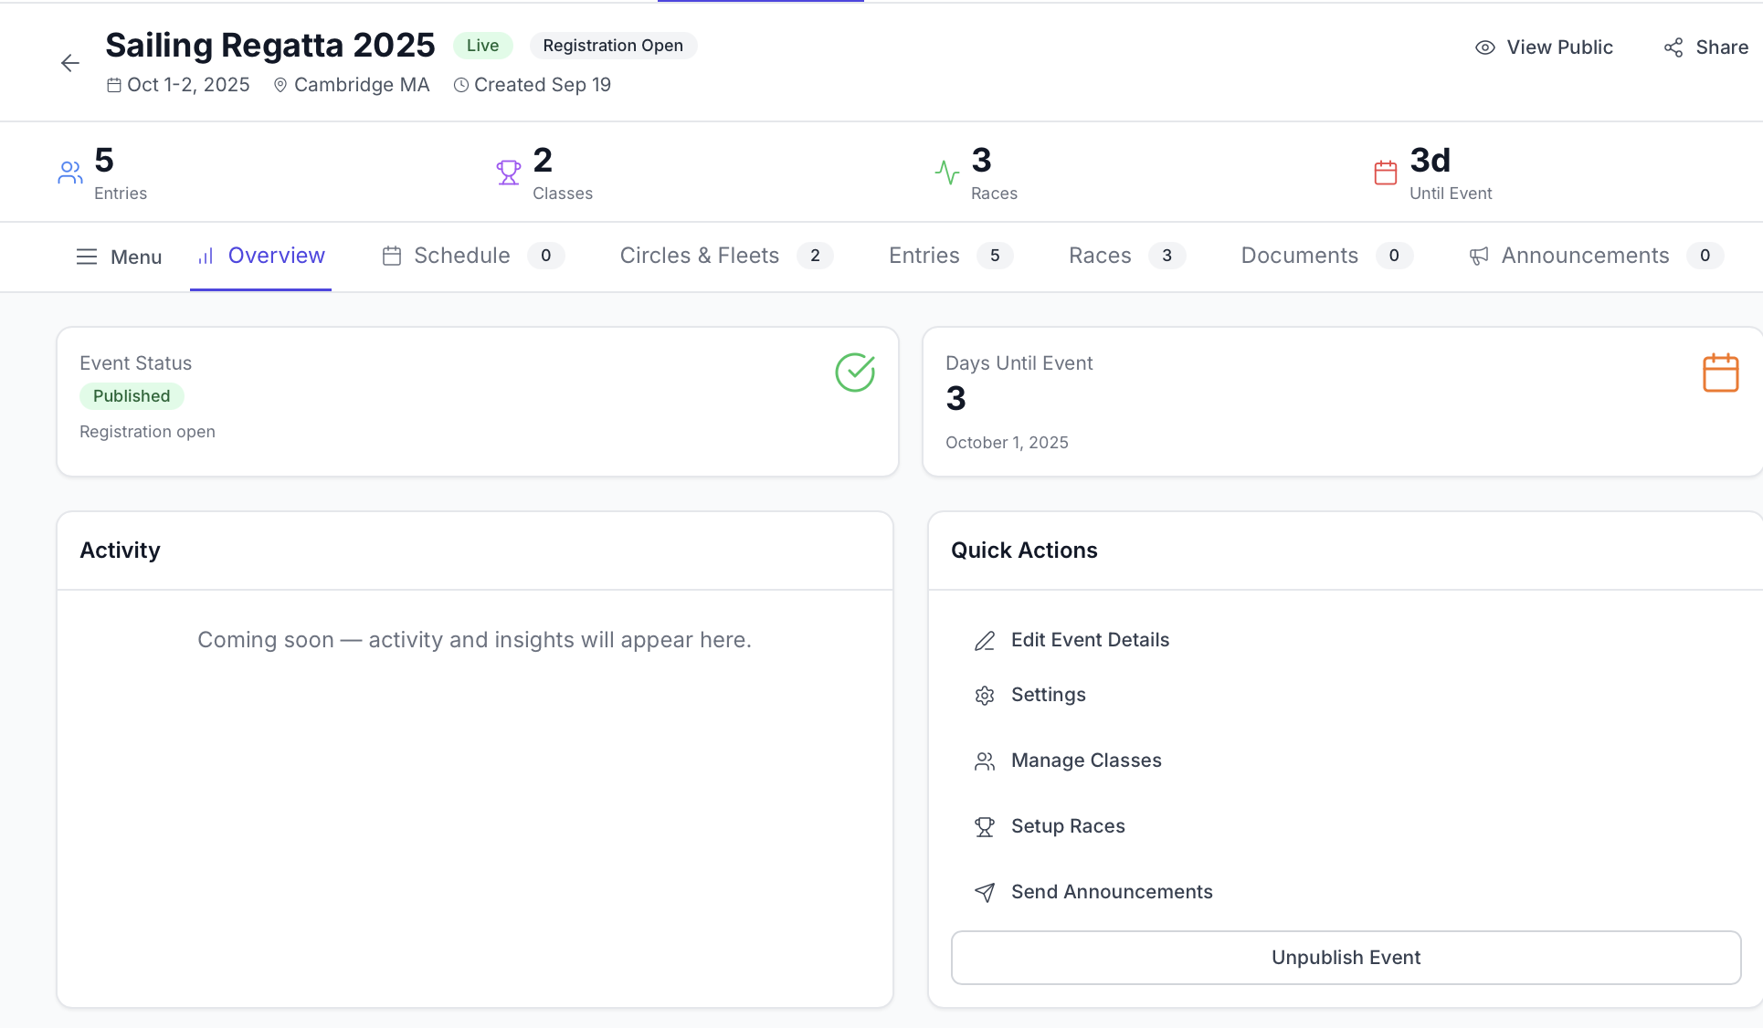Click the trophy icon next to Setup Races

tap(984, 826)
